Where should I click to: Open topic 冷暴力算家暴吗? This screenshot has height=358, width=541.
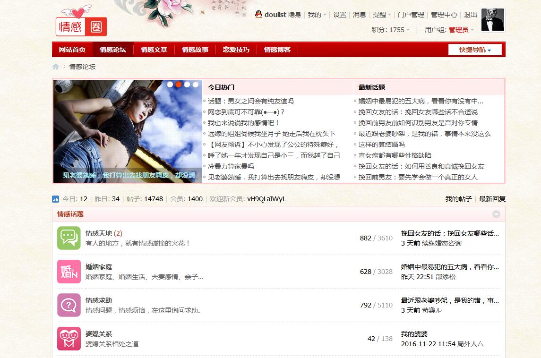pos(231,166)
